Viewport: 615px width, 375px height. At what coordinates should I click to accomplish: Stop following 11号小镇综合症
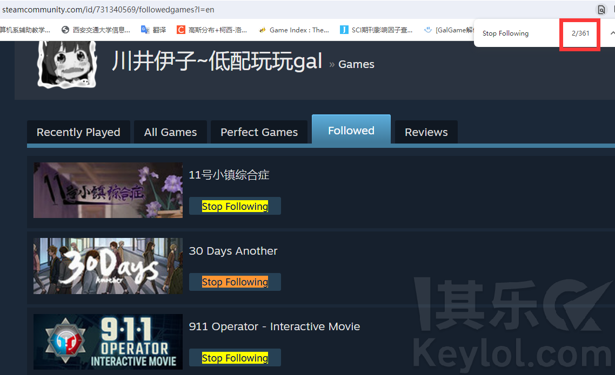235,206
